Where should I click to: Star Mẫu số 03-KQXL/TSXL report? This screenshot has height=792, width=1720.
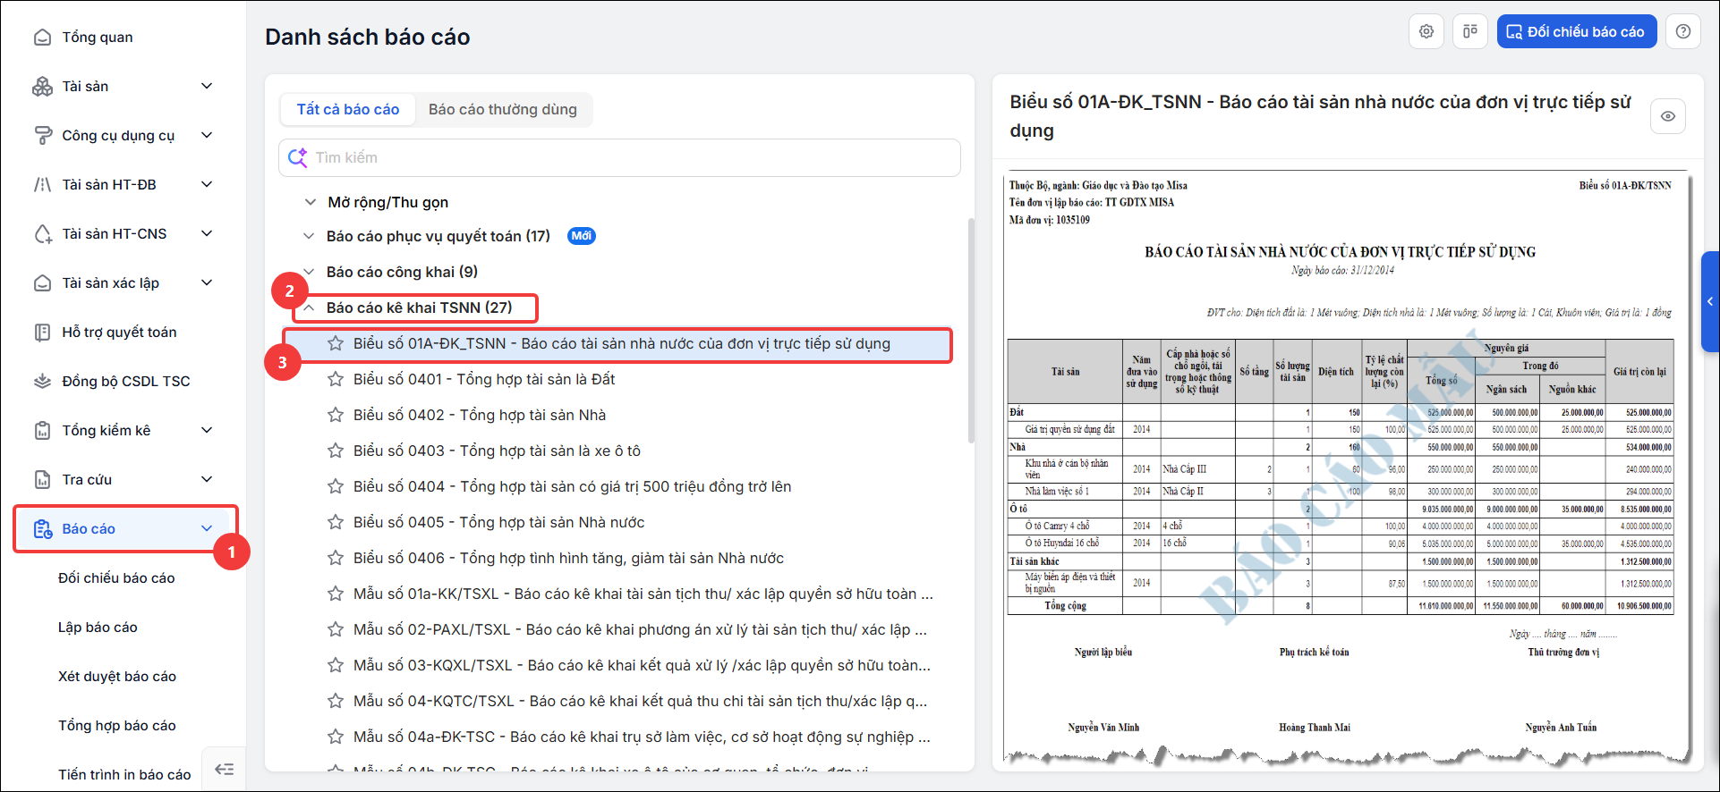point(336,665)
